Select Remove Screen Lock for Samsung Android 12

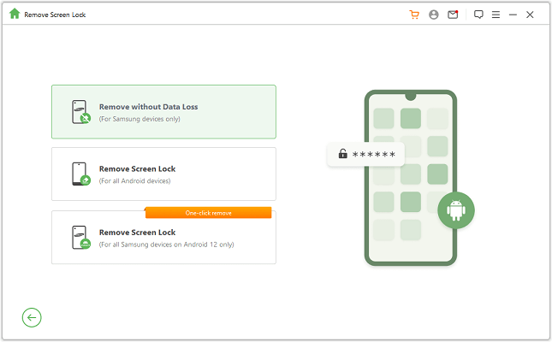point(163,238)
